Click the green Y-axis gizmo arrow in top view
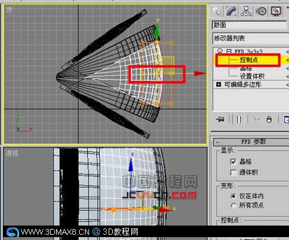Viewport: 289px width, 240px height. point(157,30)
